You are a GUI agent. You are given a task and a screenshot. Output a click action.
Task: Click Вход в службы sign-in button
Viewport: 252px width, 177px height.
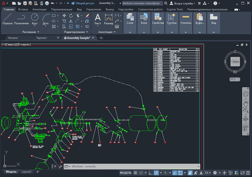coord(183,3)
